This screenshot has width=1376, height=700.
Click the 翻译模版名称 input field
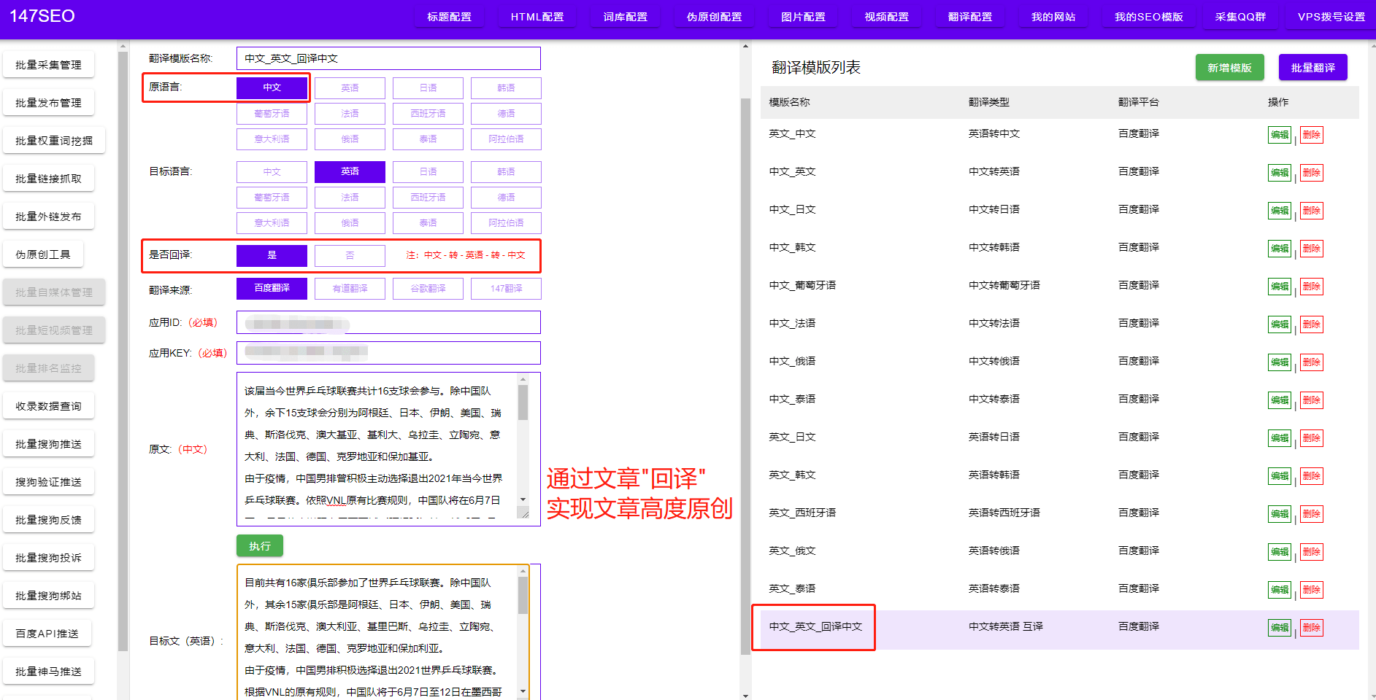[x=388, y=58]
